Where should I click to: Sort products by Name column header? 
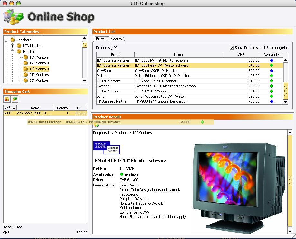[x=178, y=55]
